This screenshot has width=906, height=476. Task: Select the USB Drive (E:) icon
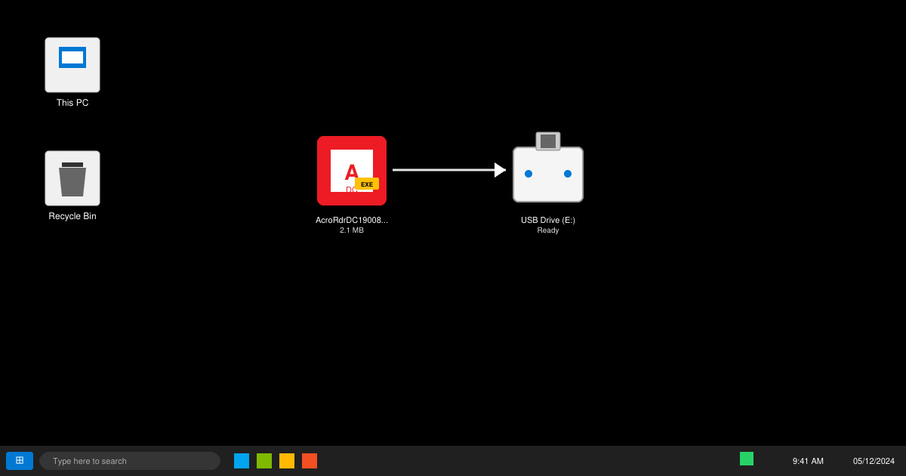point(548,167)
